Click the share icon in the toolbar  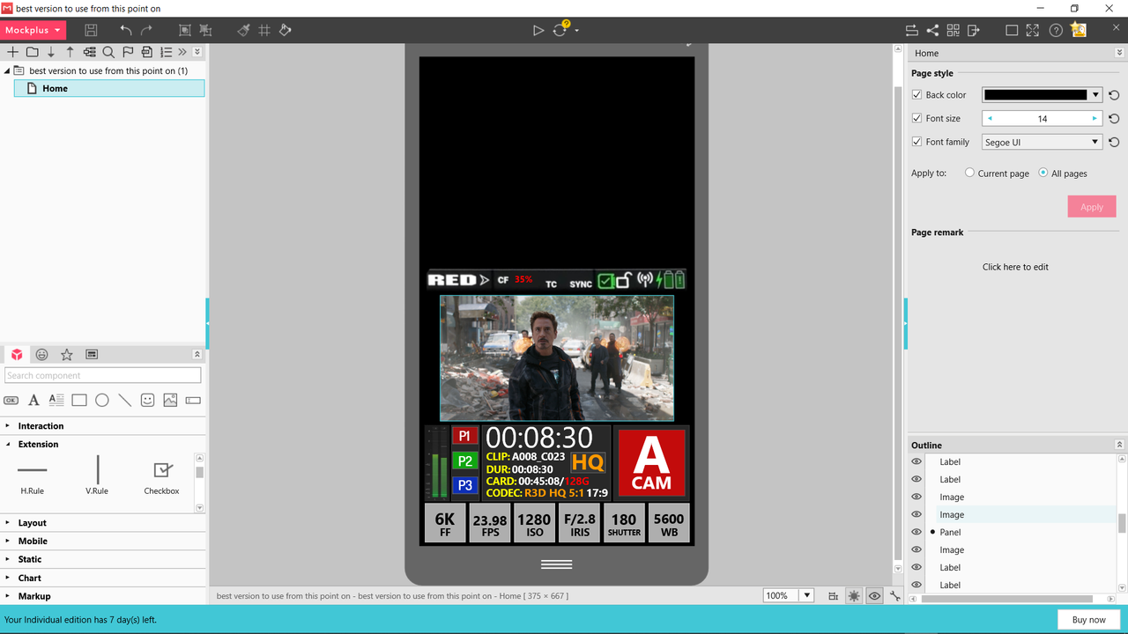(932, 30)
